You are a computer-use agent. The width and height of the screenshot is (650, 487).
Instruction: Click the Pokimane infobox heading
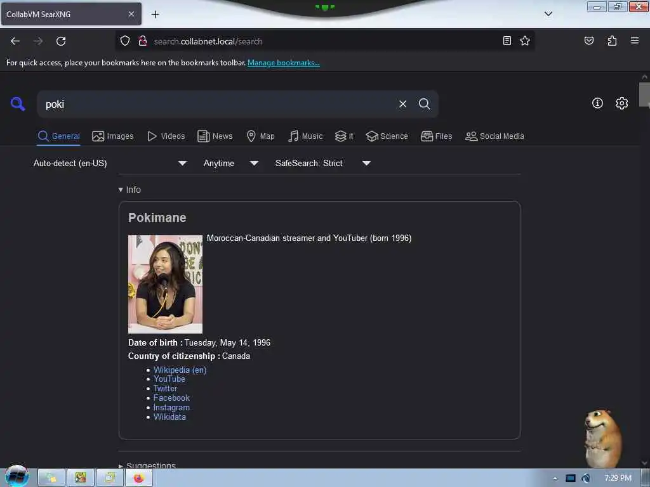click(157, 218)
